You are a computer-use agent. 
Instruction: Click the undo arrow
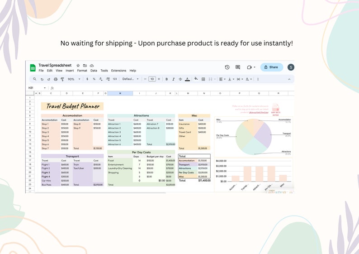[x=42, y=79]
